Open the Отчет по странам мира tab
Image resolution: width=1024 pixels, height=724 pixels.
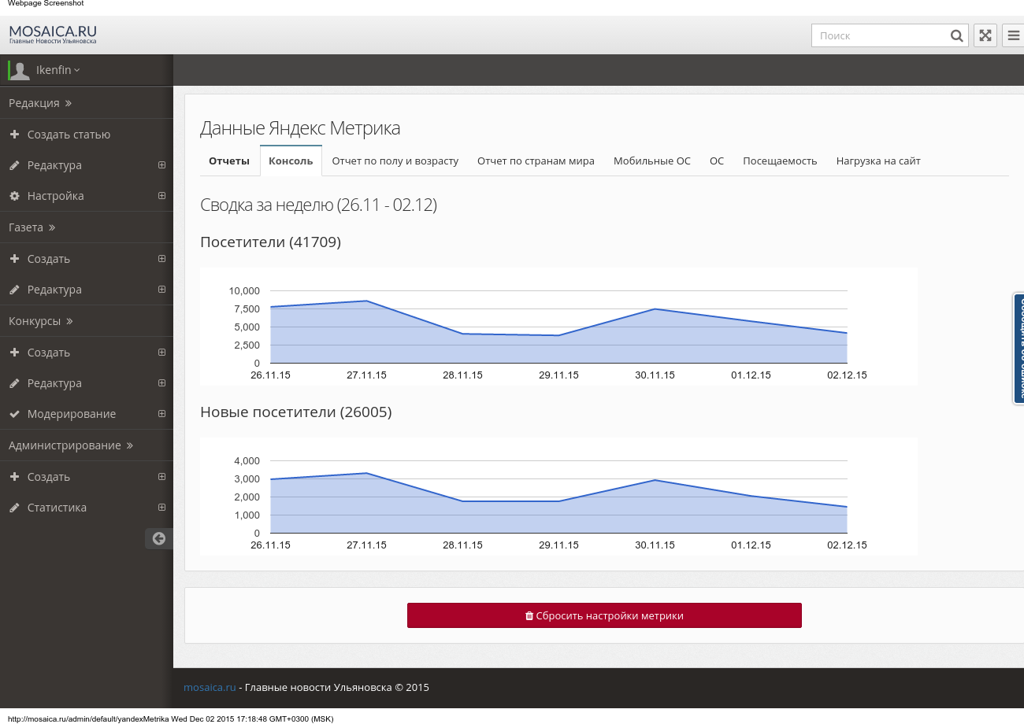click(536, 161)
